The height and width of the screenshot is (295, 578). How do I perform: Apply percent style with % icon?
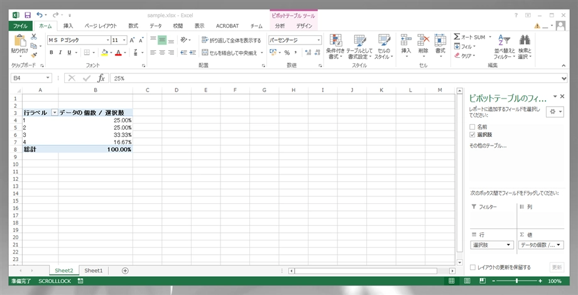[x=286, y=53]
